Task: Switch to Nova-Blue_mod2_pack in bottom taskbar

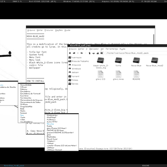Action: (14, 166)
